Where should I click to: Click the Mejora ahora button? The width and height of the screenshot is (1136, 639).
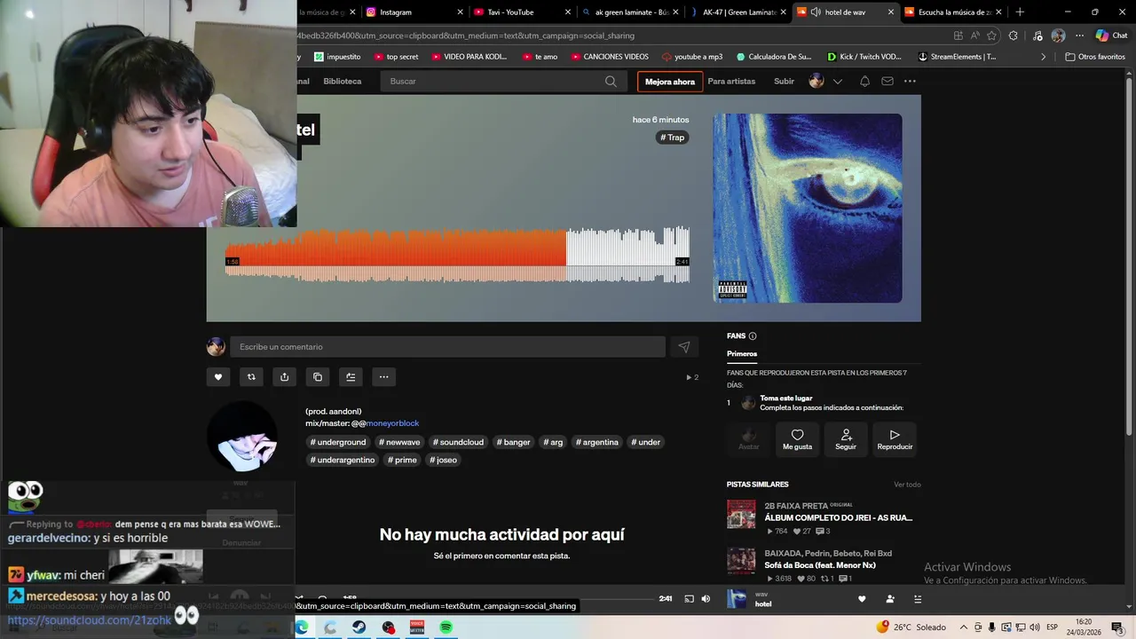[x=670, y=82]
